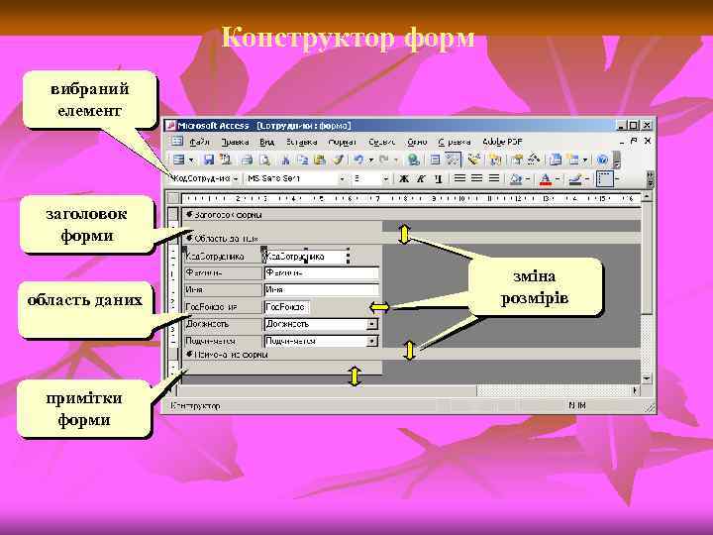Open the Code editor icon
This screenshot has width=713, height=535.
[495, 160]
